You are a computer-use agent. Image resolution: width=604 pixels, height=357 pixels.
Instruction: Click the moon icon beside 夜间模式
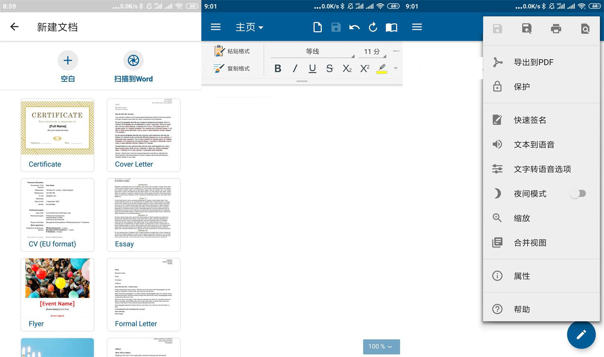[498, 193]
